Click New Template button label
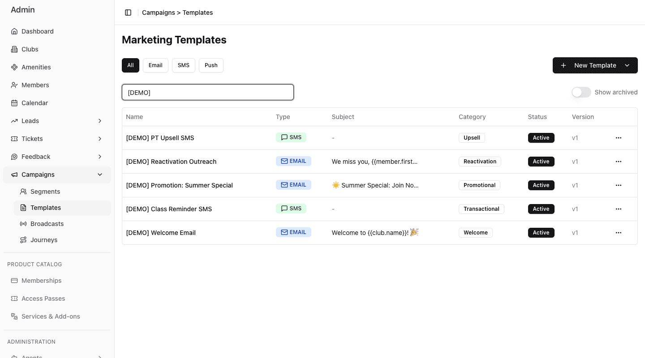The image size is (645, 358). click(x=595, y=65)
